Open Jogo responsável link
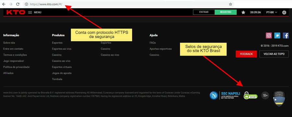Screen dimensions: 292x117 coord(13,61)
